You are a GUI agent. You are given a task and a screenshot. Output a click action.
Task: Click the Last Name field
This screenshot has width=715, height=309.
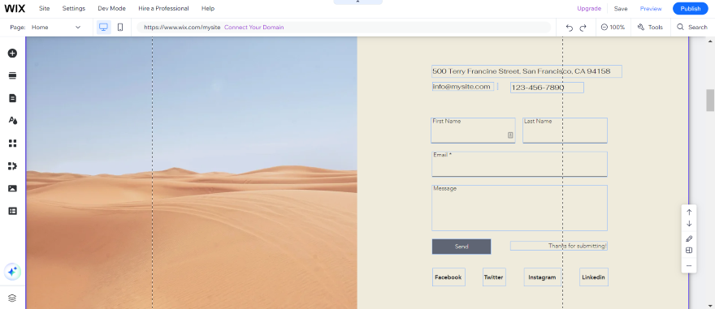[x=565, y=131]
